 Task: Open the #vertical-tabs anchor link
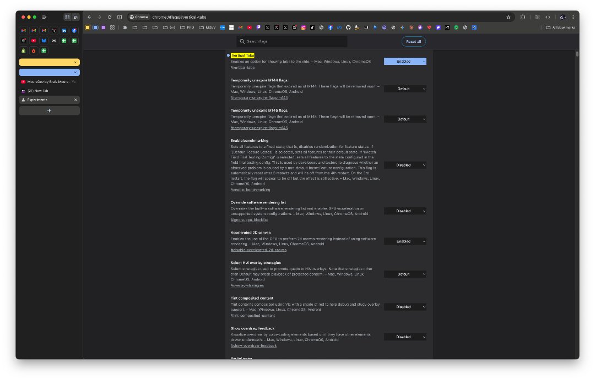click(242, 68)
